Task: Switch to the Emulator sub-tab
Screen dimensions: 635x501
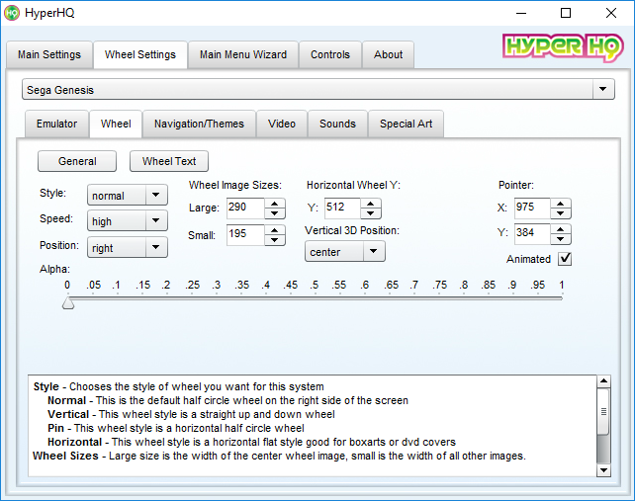Action: (x=56, y=124)
